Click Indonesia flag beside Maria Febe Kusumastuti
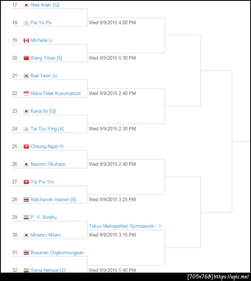251x281 pixels. pos(26,93)
